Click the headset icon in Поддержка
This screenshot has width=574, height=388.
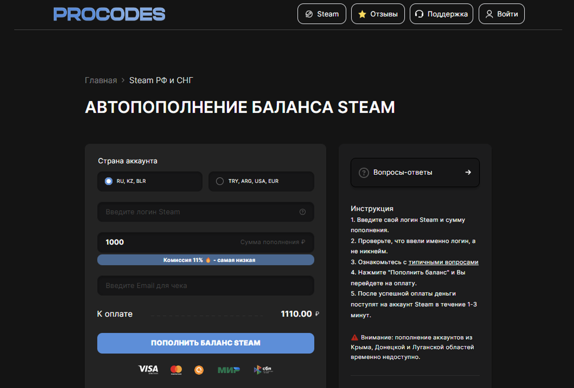pos(419,14)
